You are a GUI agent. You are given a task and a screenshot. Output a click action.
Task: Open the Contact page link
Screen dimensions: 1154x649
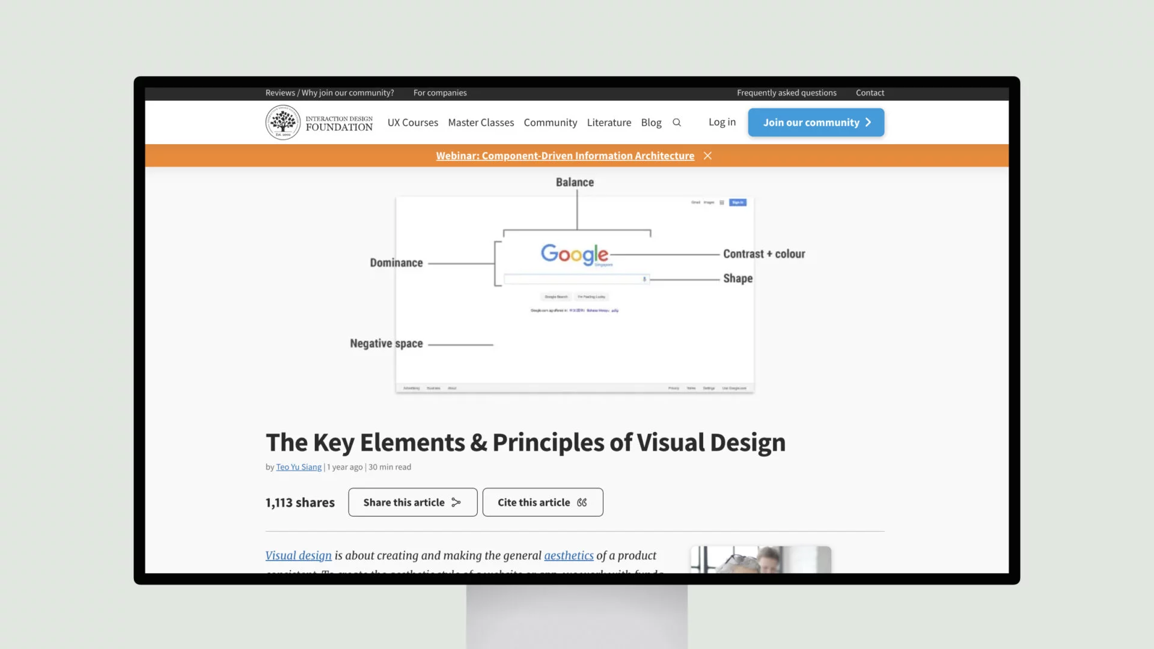point(870,93)
